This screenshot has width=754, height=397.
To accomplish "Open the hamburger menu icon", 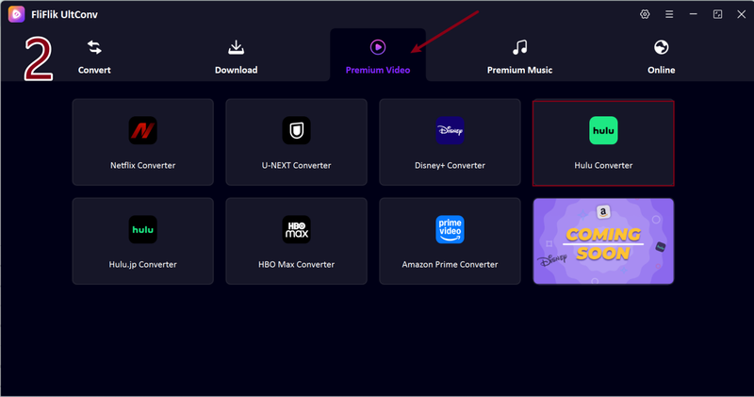I will [x=669, y=14].
